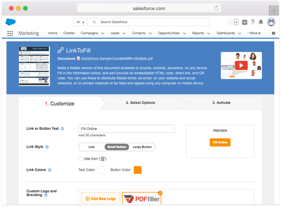Open the All search scope dropdown
281x207 pixels.
coord(80,22)
